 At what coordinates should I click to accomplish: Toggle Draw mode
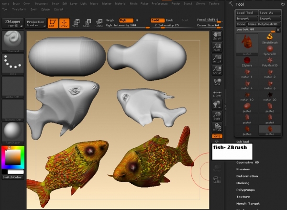(64, 23)
